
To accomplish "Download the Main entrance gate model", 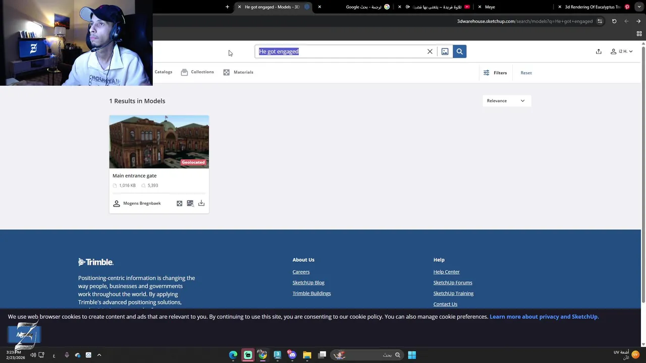I will pos(201,203).
